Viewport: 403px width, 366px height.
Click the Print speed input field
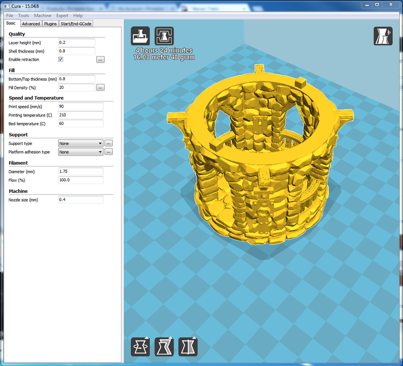pos(81,107)
